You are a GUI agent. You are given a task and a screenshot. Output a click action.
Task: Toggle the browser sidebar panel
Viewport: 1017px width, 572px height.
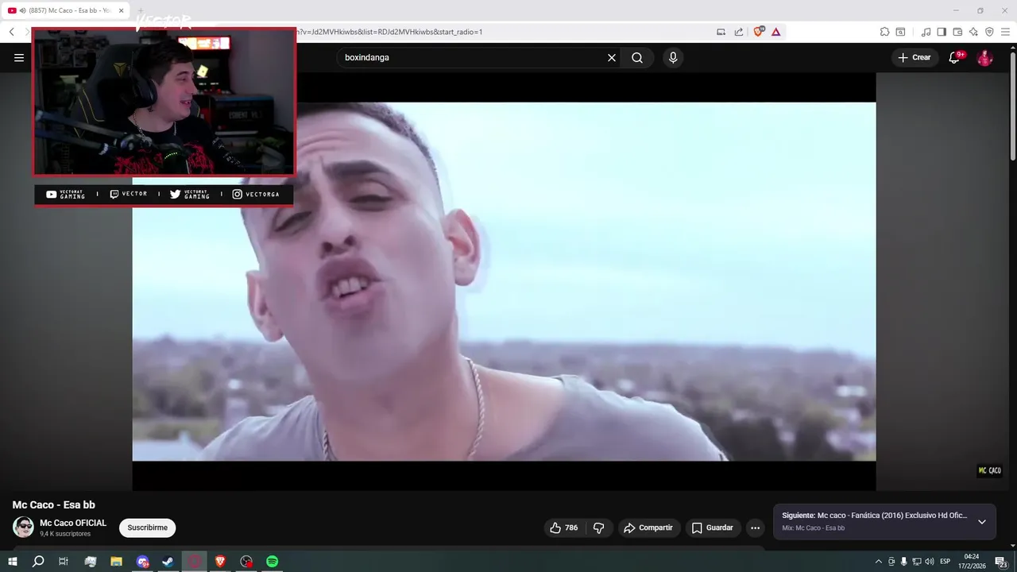point(942,32)
